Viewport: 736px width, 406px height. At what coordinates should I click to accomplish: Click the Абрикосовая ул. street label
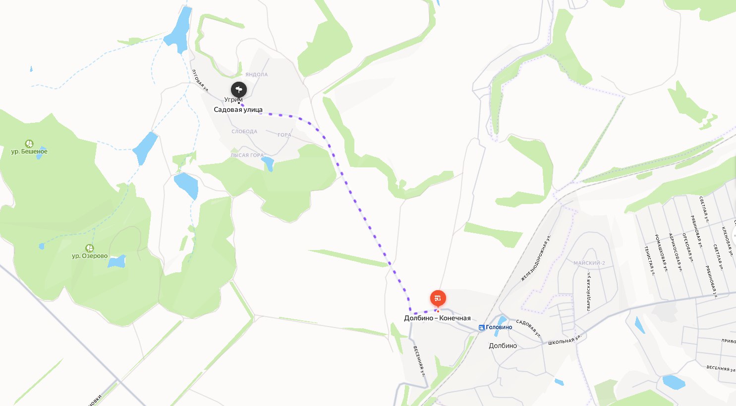point(676,252)
